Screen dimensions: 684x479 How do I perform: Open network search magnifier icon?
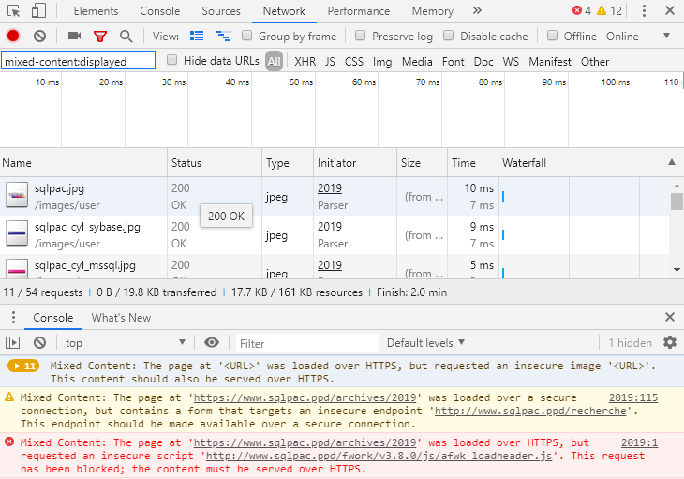(126, 37)
